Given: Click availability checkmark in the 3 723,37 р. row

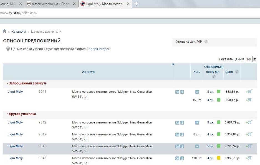Looking at the screenshot, I should (197, 146).
